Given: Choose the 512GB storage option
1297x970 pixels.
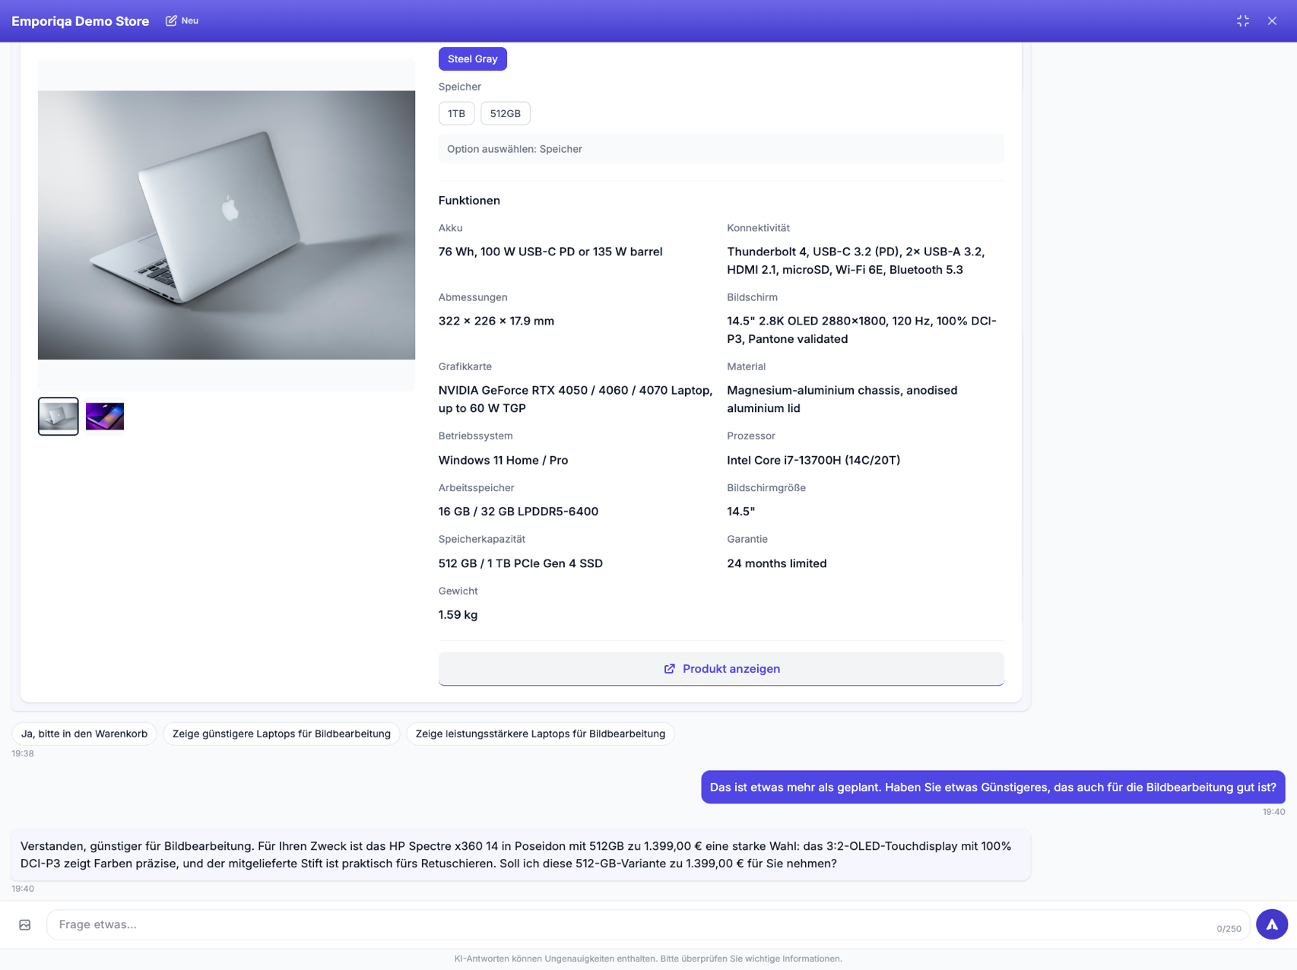Looking at the screenshot, I should [x=505, y=113].
